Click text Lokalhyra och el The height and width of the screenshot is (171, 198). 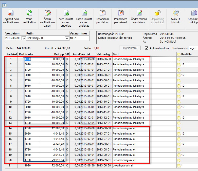coord(123,166)
